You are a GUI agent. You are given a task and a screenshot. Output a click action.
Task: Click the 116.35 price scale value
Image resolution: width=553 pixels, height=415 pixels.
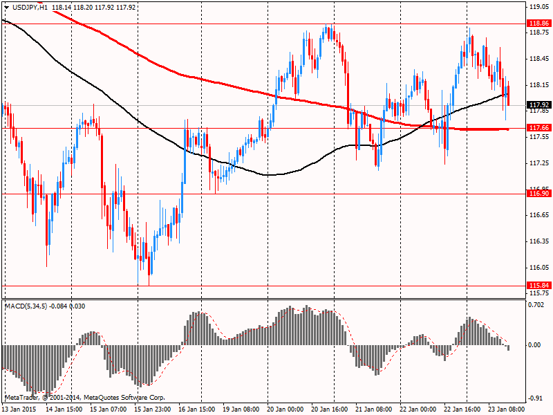539,241
